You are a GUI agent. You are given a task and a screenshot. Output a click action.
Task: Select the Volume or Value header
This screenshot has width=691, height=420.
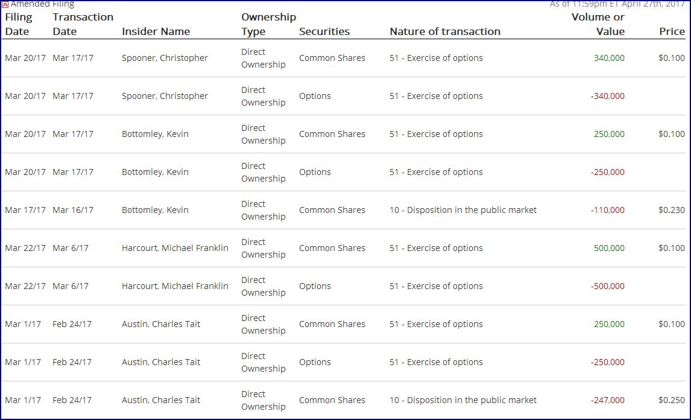tap(598, 24)
